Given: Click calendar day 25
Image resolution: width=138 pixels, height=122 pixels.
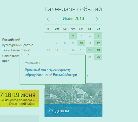Looking at the screenshot, I should [90, 57].
